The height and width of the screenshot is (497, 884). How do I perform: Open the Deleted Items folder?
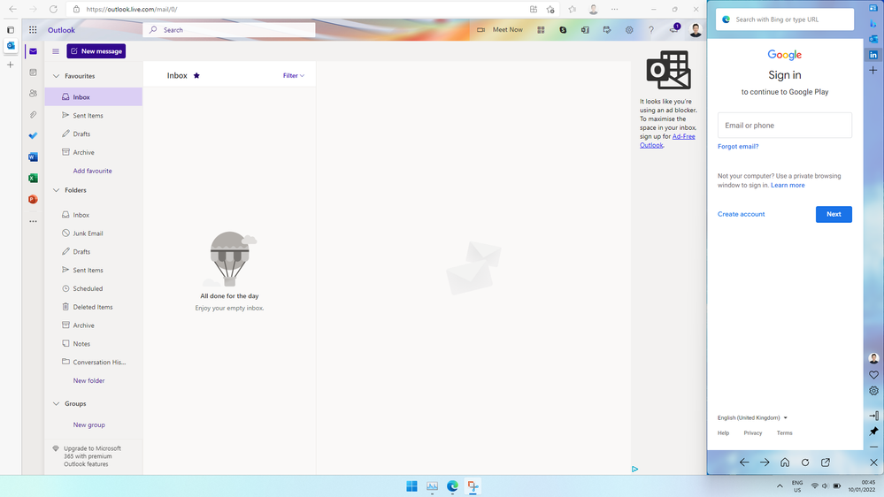(94, 307)
